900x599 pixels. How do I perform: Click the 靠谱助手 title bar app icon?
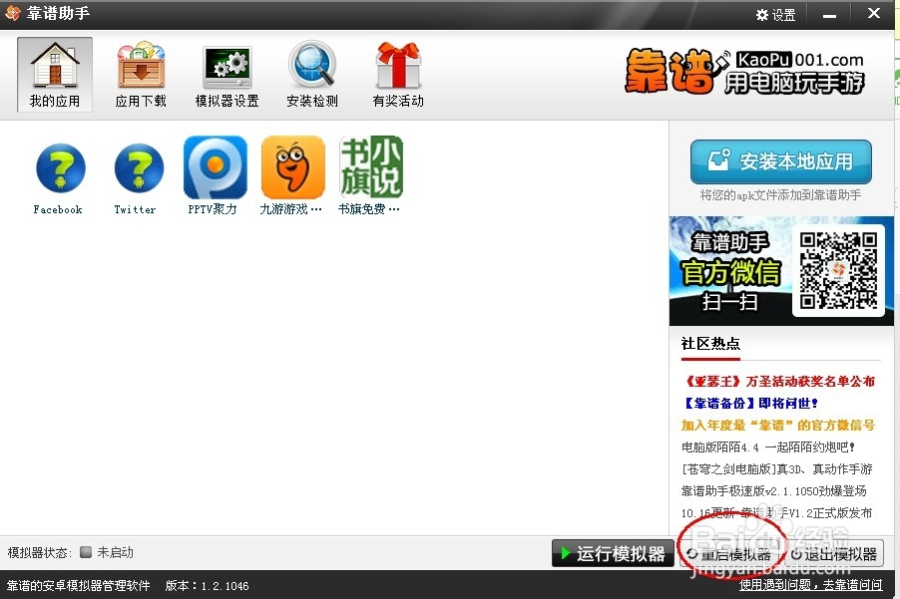point(12,13)
